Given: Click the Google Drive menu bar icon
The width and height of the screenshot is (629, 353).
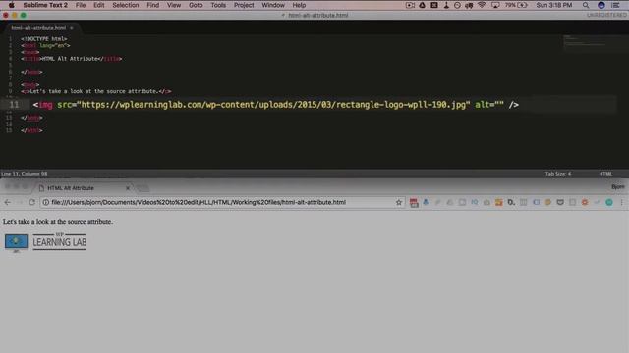Looking at the screenshot, I should [422, 5].
